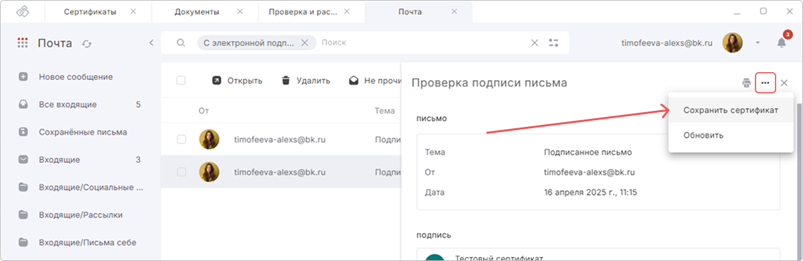Viewport: 803px width, 261px height.
Task: Click the date 16 апреля 2025 г., 11:15
Action: (590, 192)
